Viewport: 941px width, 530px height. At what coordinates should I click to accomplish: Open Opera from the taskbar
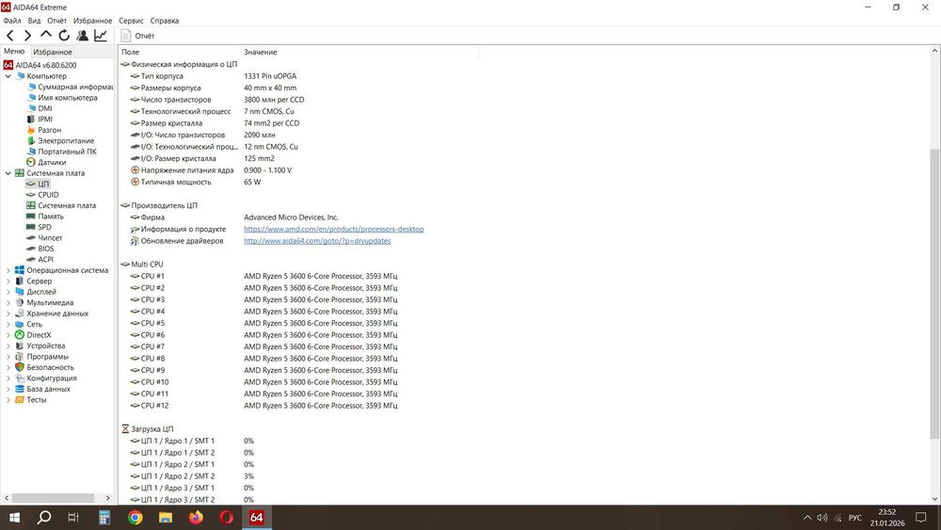(x=226, y=518)
